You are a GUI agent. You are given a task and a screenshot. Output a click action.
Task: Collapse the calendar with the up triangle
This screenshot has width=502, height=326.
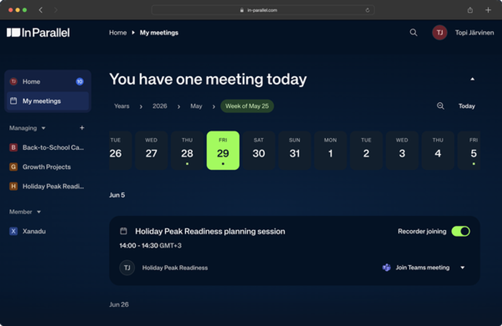(472, 79)
